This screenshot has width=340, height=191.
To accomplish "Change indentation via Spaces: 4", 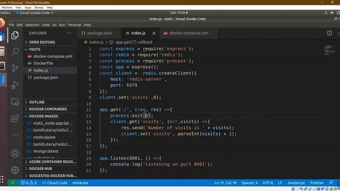I will click(x=249, y=183).
